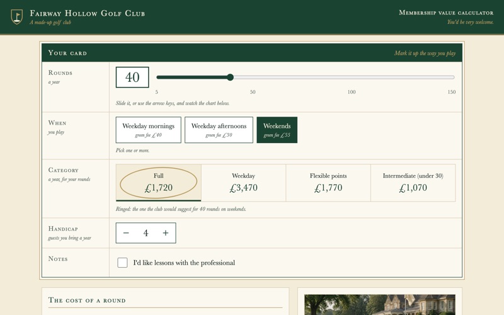504x315 pixels.
Task: Click the Fairway Hollow Golf Club title
Action: click(x=87, y=13)
